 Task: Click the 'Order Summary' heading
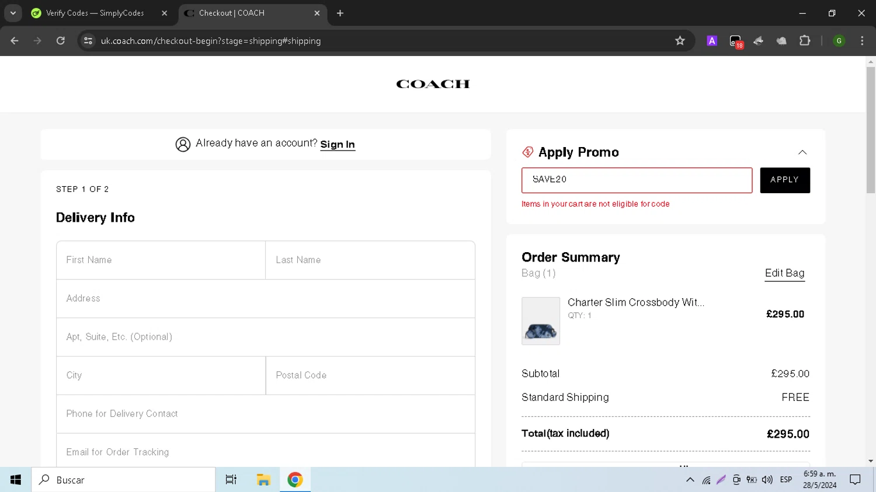point(571,257)
